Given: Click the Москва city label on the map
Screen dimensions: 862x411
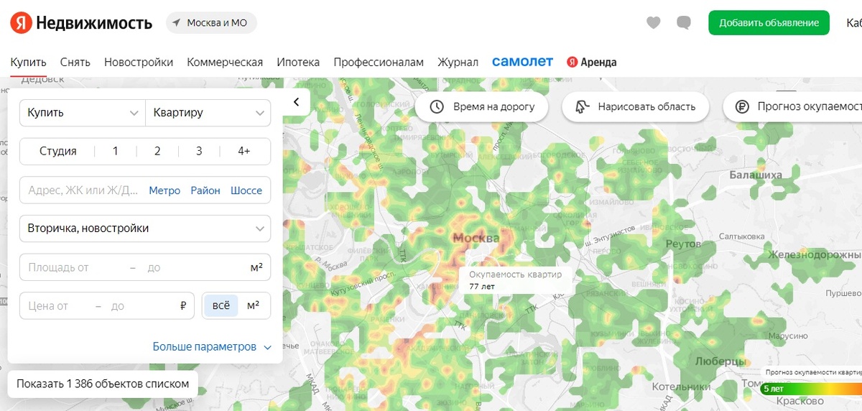Looking at the screenshot, I should click(476, 238).
